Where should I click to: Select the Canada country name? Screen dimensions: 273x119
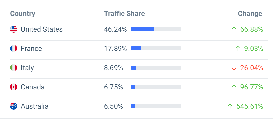point(33,87)
